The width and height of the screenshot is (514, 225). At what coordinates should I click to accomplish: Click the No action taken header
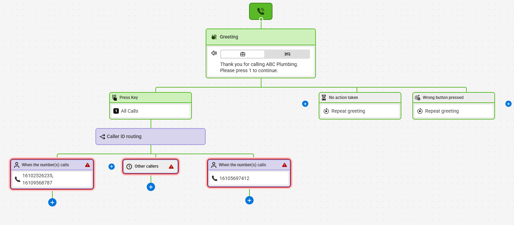tap(360, 98)
